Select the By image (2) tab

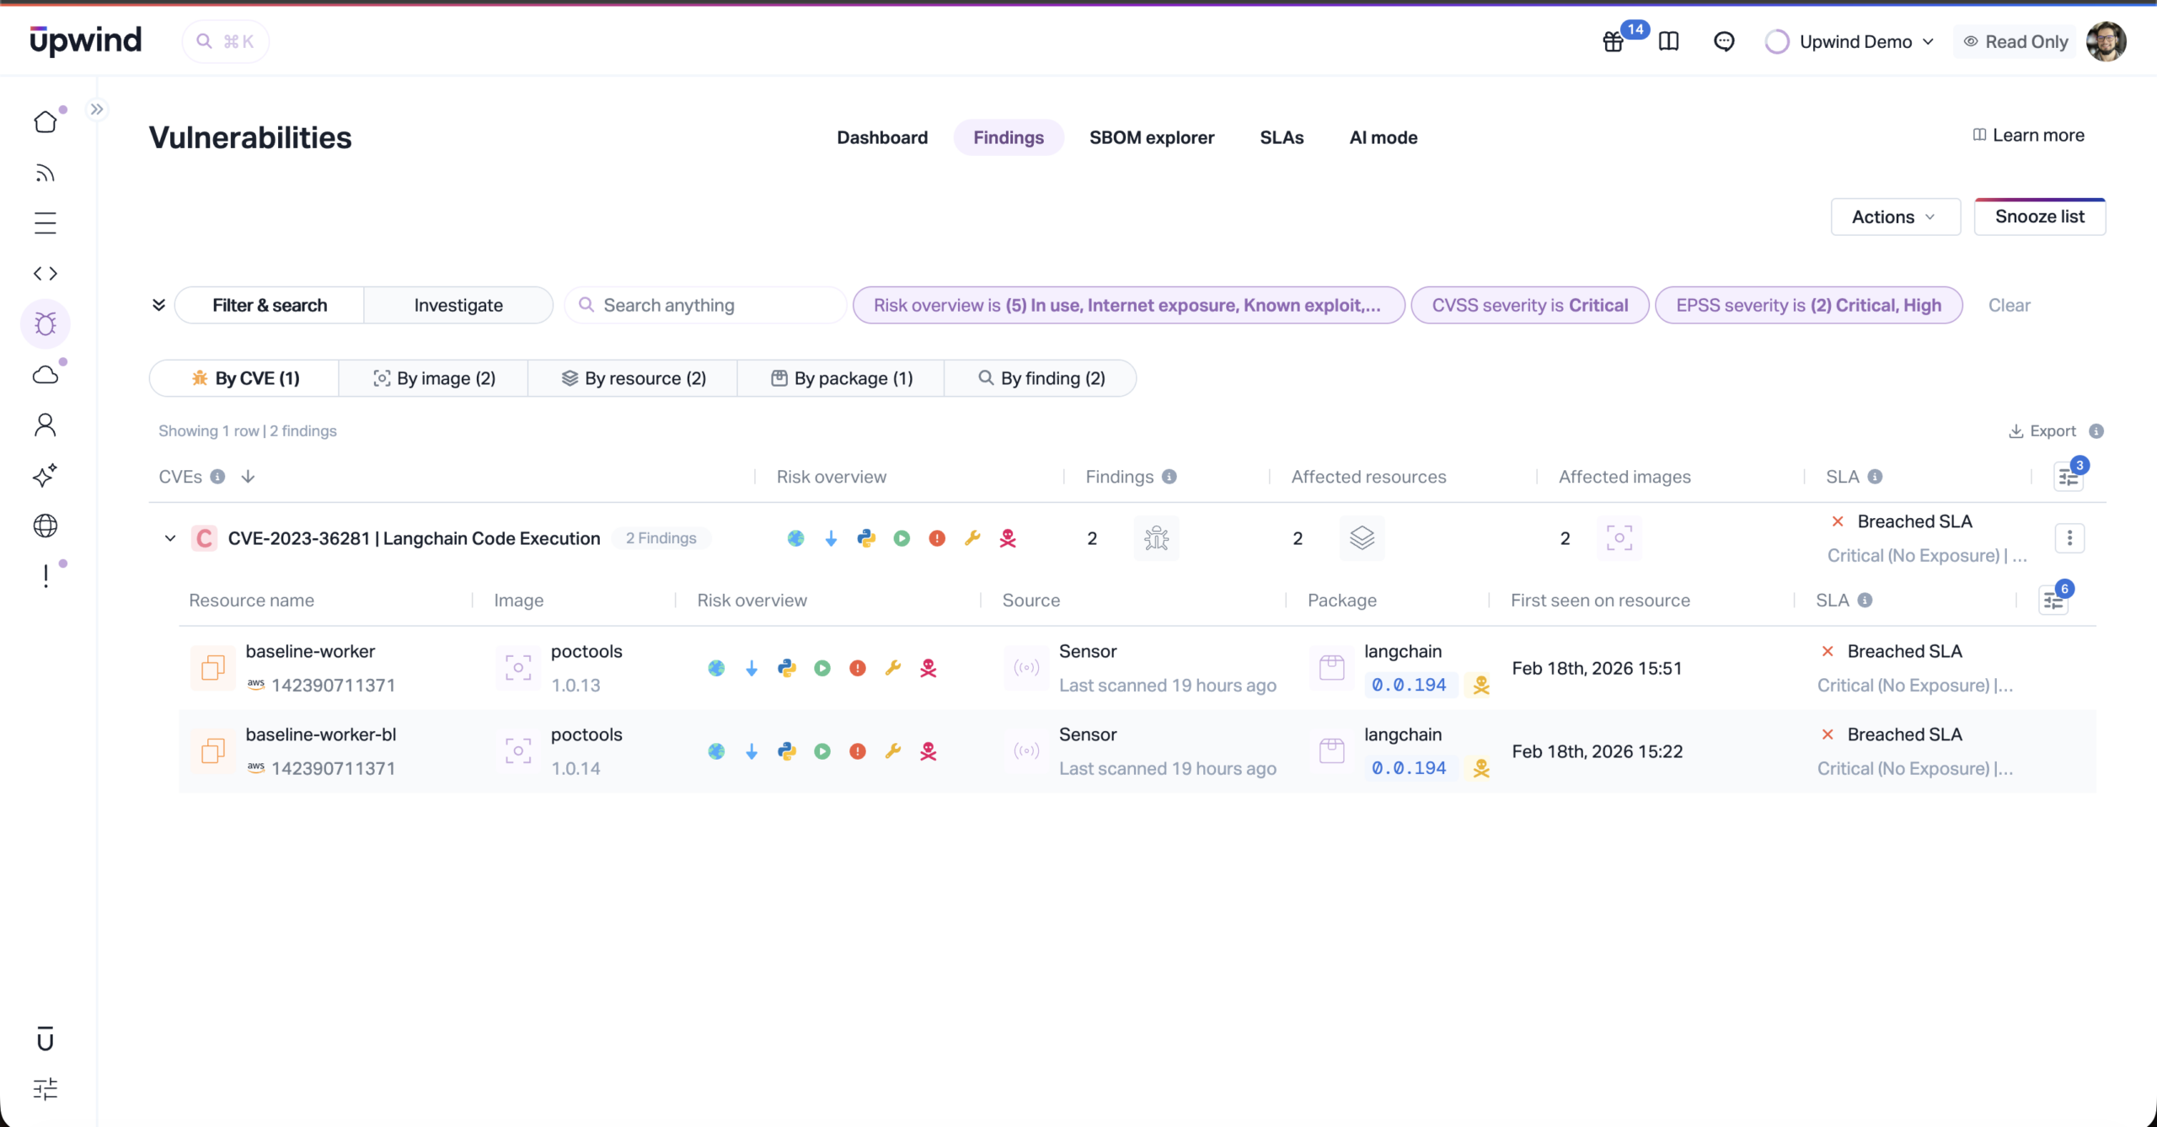coord(434,378)
